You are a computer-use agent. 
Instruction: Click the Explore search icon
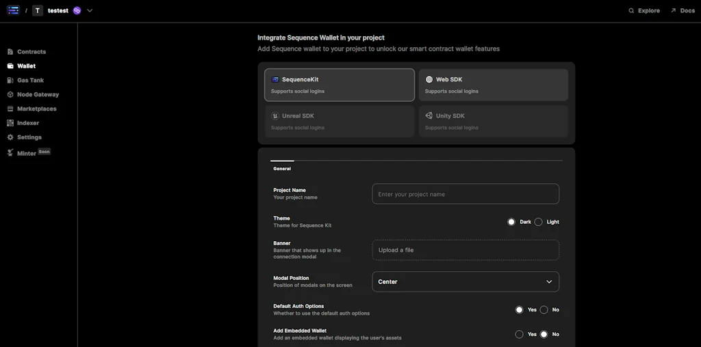pyautogui.click(x=631, y=11)
